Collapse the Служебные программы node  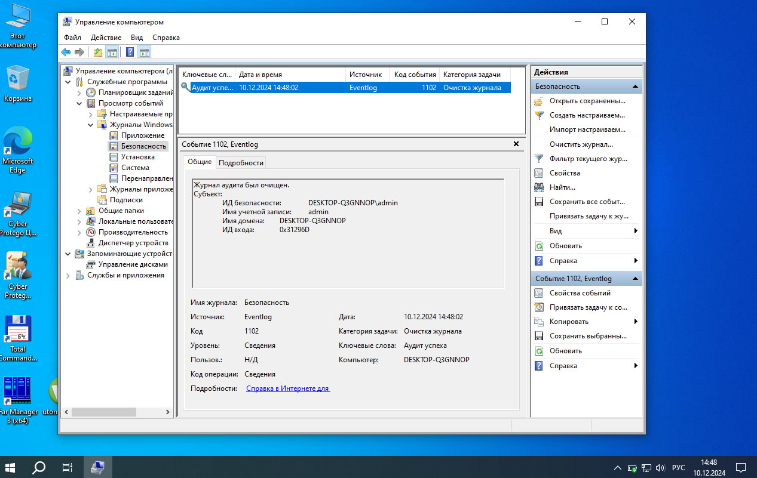69,82
